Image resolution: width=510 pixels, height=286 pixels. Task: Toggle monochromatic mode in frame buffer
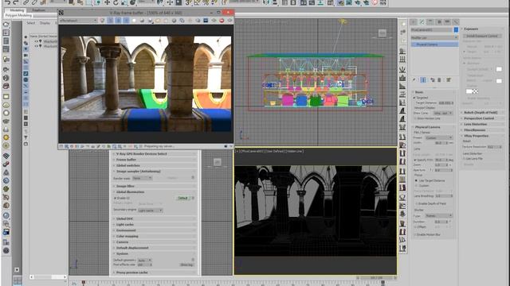coord(142,21)
